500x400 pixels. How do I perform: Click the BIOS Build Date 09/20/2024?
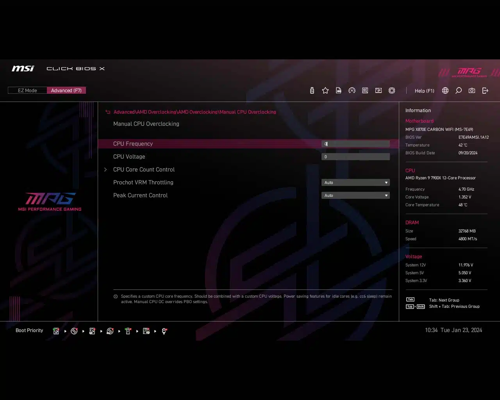click(x=468, y=153)
